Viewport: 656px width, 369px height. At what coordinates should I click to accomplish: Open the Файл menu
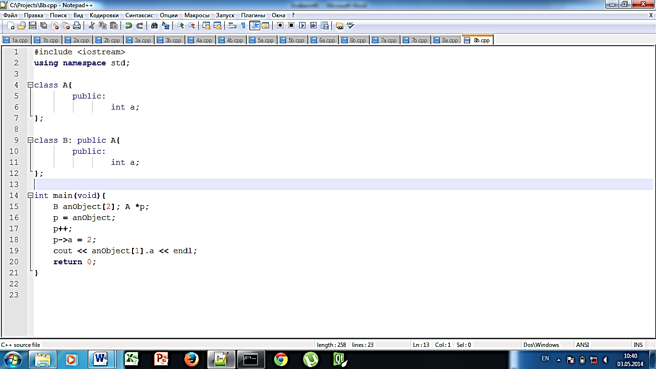click(x=10, y=15)
